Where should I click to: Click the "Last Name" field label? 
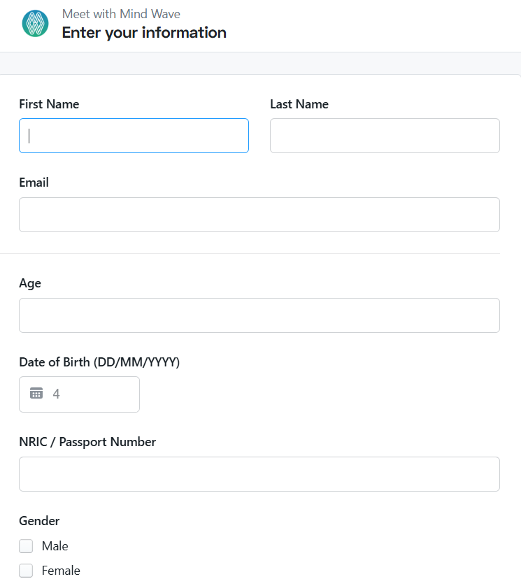tap(299, 104)
